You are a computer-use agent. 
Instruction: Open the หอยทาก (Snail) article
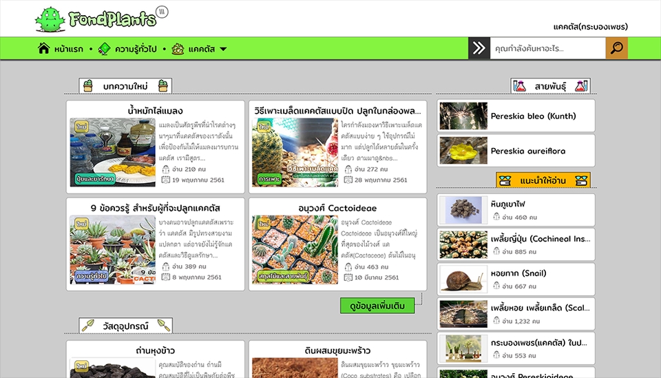(518, 273)
